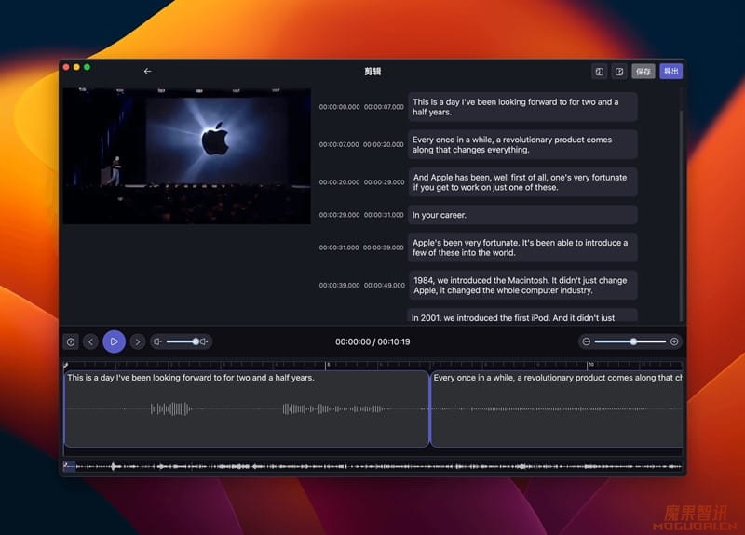The height and width of the screenshot is (535, 745).
Task: Click end time 00:00:20.000
Action: (384, 145)
